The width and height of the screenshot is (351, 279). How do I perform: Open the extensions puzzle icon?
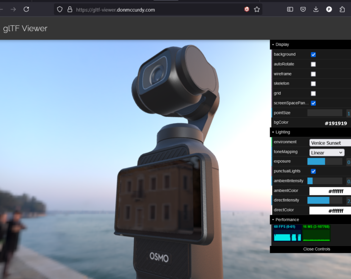342,9
